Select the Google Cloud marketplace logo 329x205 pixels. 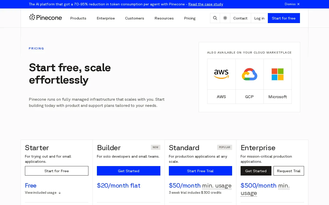[250, 74]
